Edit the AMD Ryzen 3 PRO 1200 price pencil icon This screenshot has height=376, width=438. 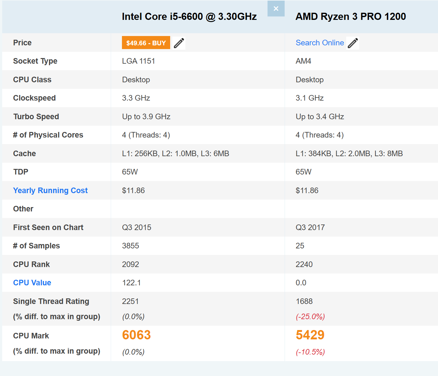[353, 43]
